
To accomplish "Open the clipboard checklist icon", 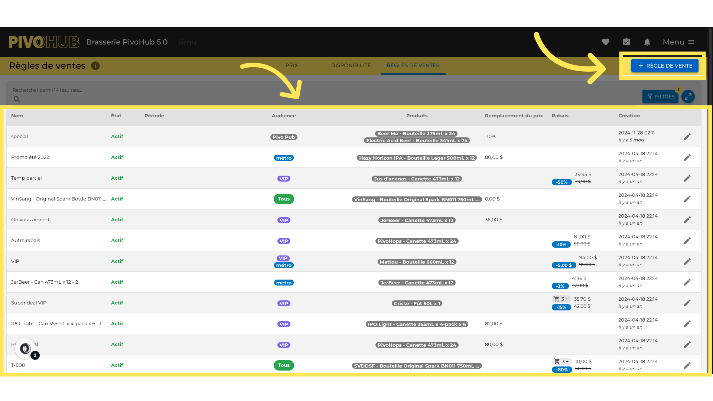I will (626, 42).
